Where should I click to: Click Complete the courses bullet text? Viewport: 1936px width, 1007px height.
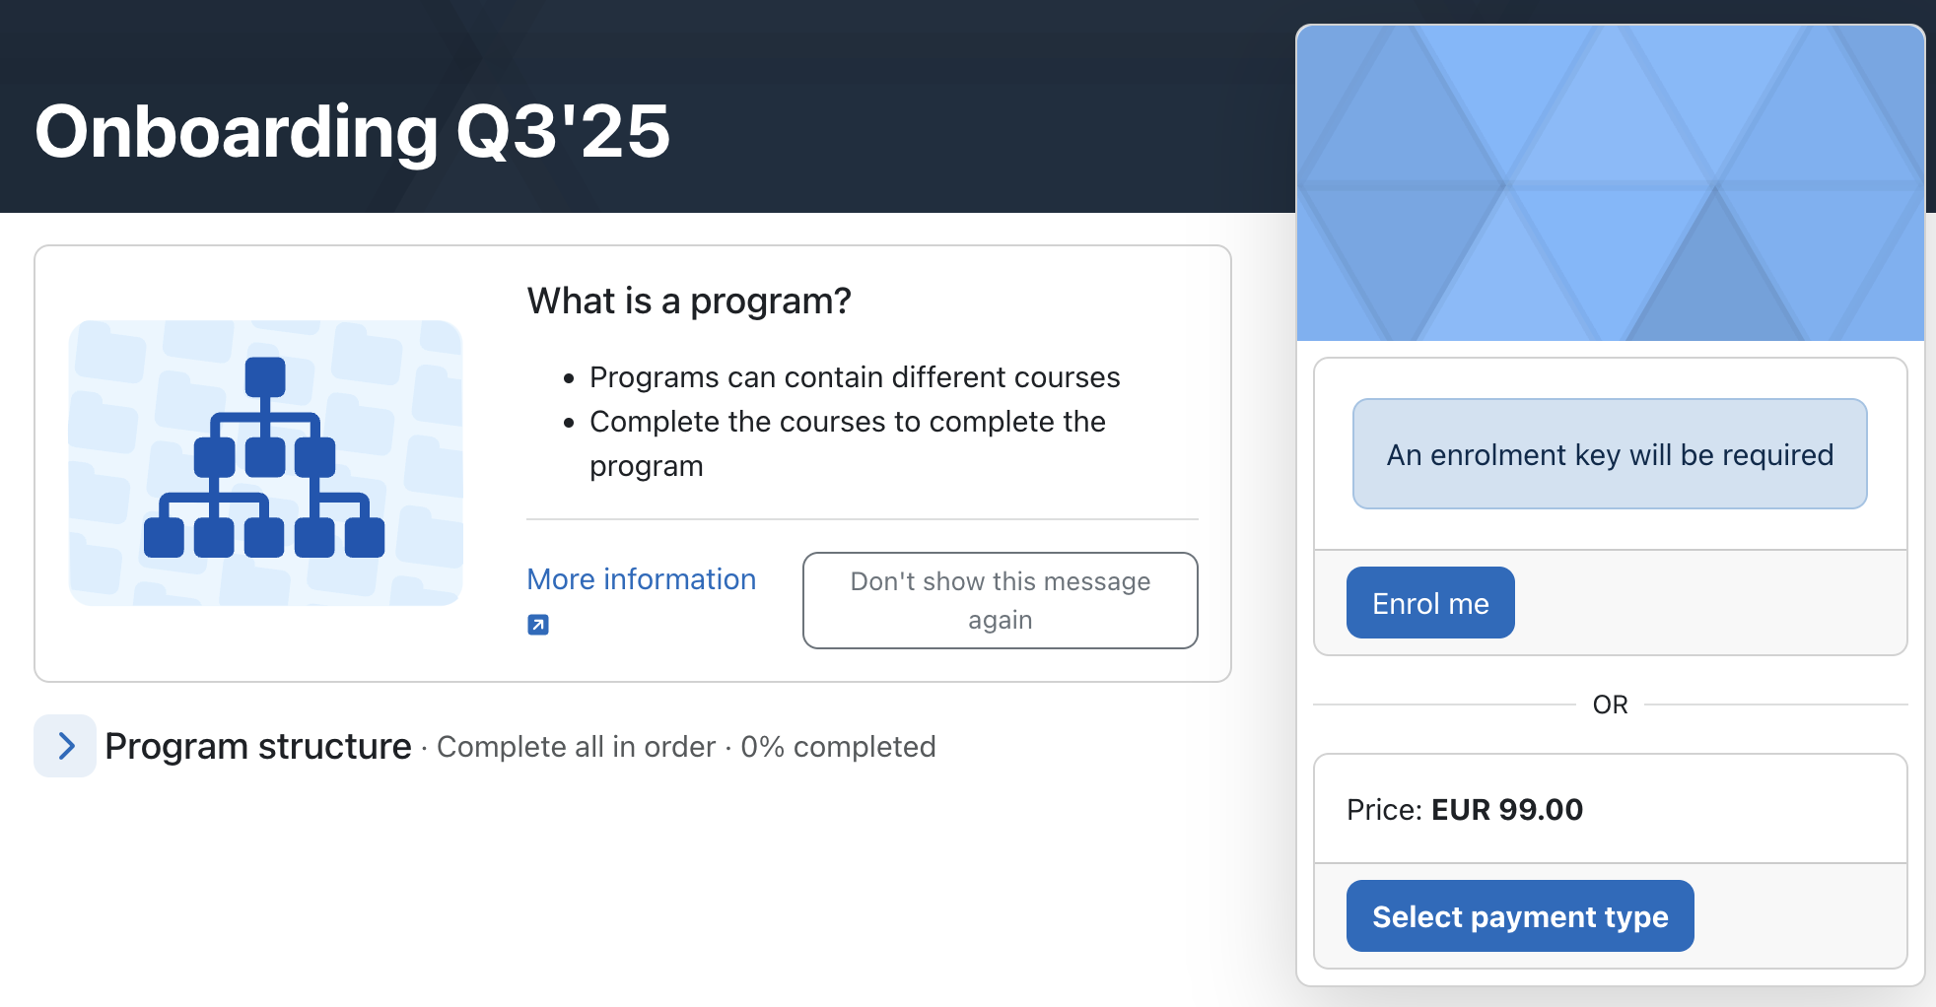coord(847,422)
